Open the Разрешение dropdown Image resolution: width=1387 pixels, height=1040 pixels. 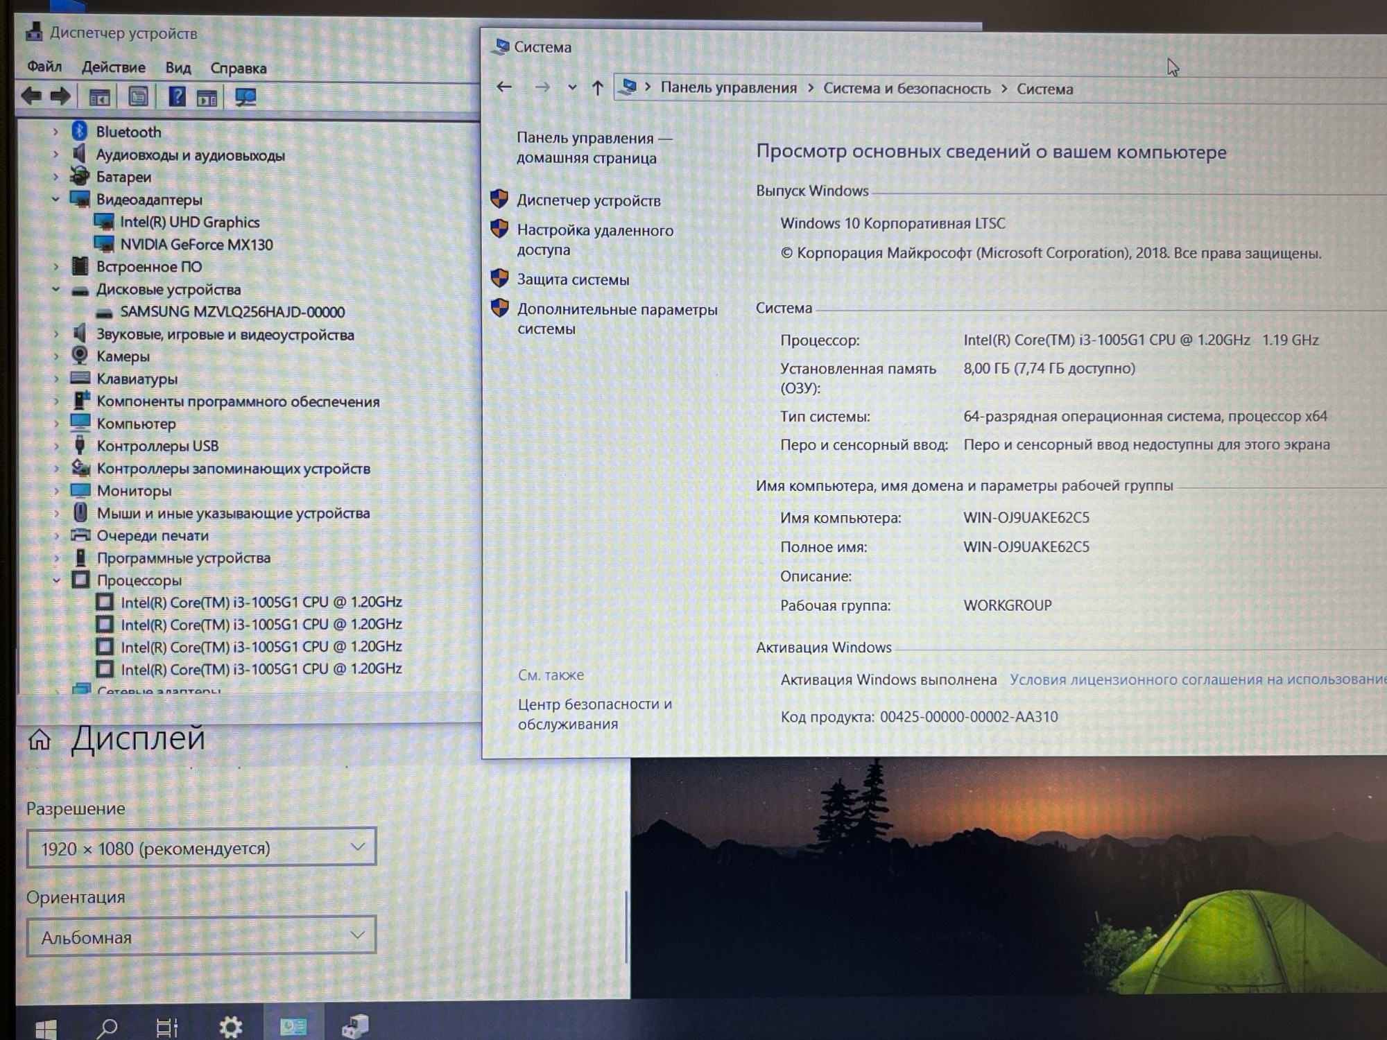pyautogui.click(x=201, y=847)
